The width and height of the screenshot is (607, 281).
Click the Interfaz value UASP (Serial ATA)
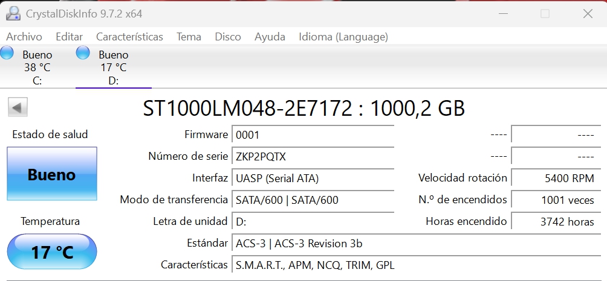coord(313,178)
